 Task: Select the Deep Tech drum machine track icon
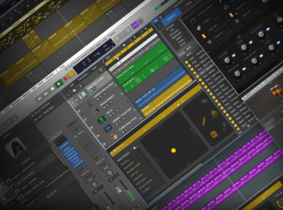82,95
